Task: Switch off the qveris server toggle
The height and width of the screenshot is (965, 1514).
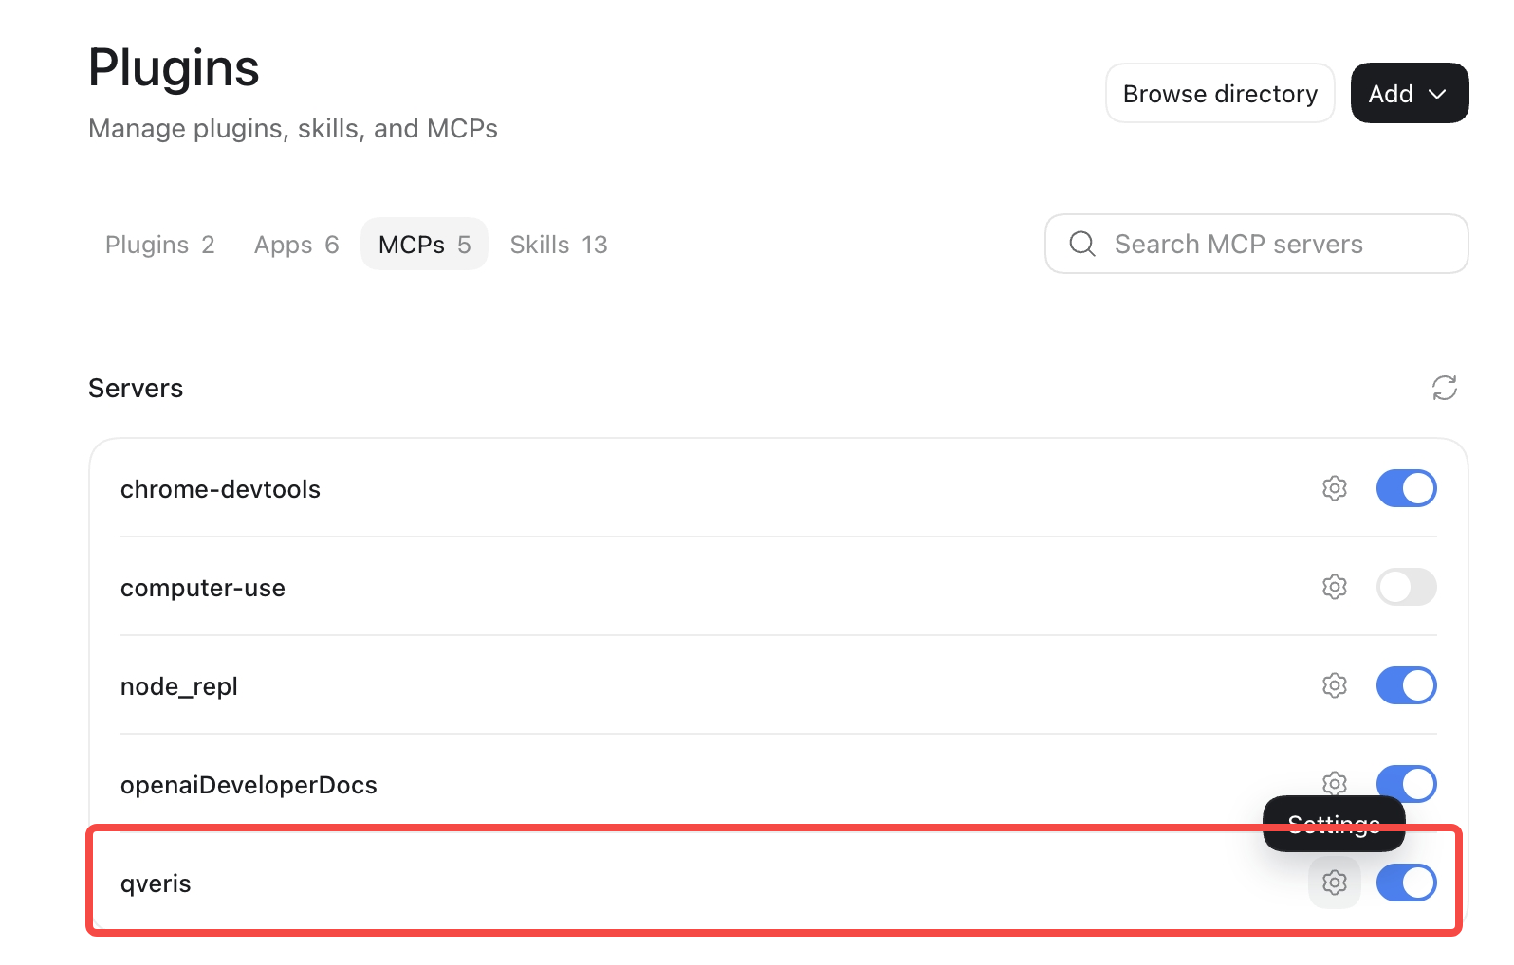Action: pyautogui.click(x=1407, y=883)
